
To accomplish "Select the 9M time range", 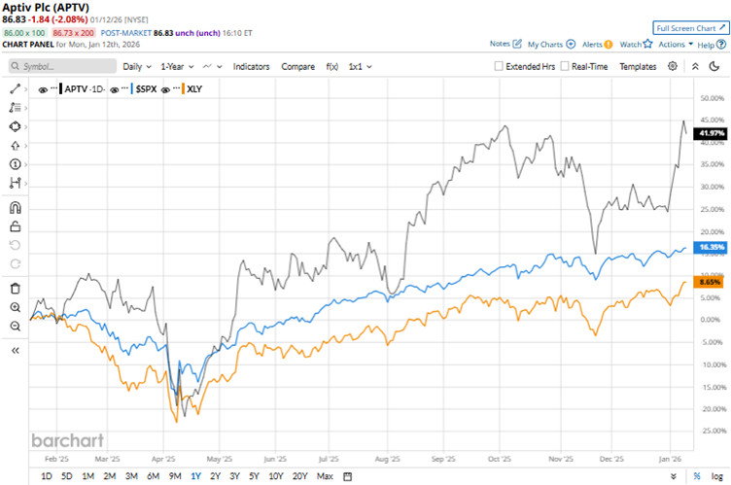I will click(x=175, y=476).
